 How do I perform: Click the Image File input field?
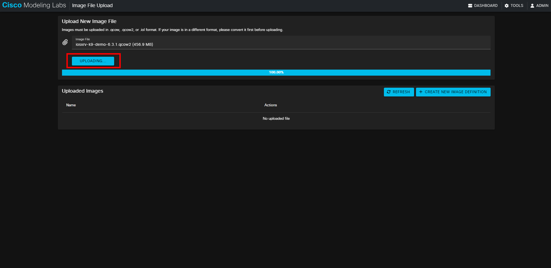[x=281, y=42]
